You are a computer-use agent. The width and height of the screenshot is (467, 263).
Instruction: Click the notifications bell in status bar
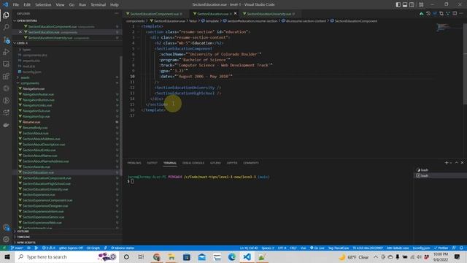(x=461, y=248)
